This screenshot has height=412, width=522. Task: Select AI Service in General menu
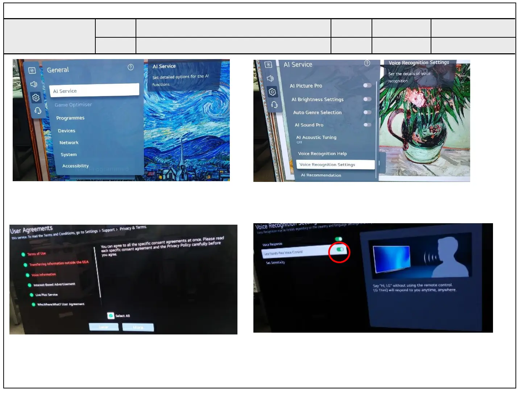[x=94, y=91]
